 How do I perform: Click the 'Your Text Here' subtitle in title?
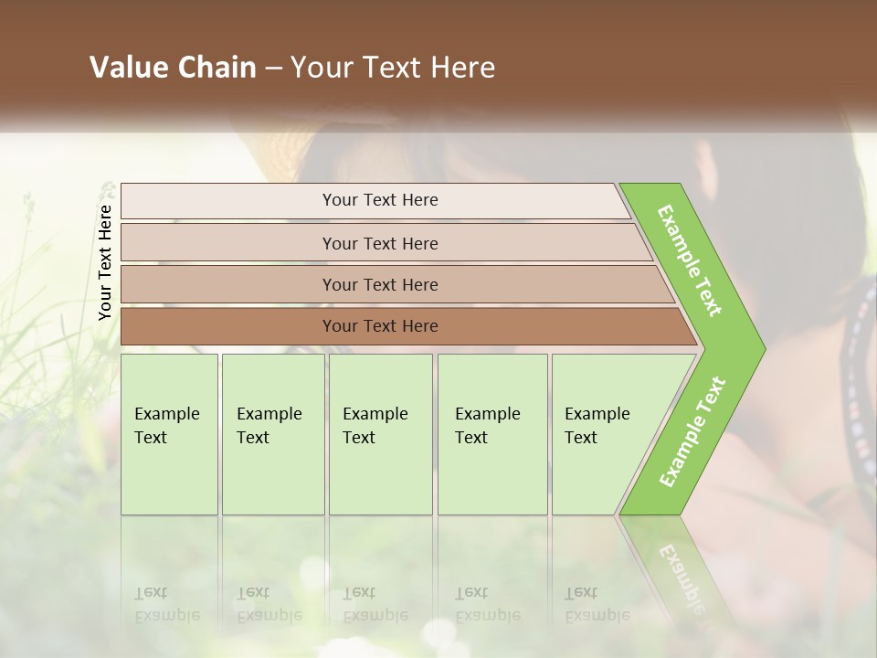(393, 67)
